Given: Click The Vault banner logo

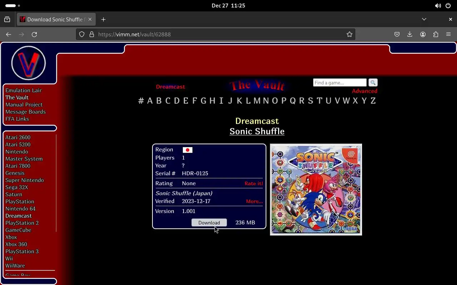Looking at the screenshot, I should pyautogui.click(x=257, y=85).
